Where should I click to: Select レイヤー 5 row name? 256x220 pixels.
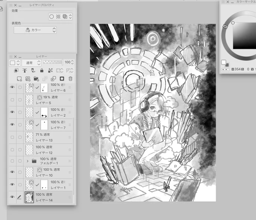43,103
